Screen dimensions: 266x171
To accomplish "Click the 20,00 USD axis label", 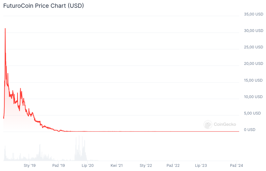I will pos(254,64).
